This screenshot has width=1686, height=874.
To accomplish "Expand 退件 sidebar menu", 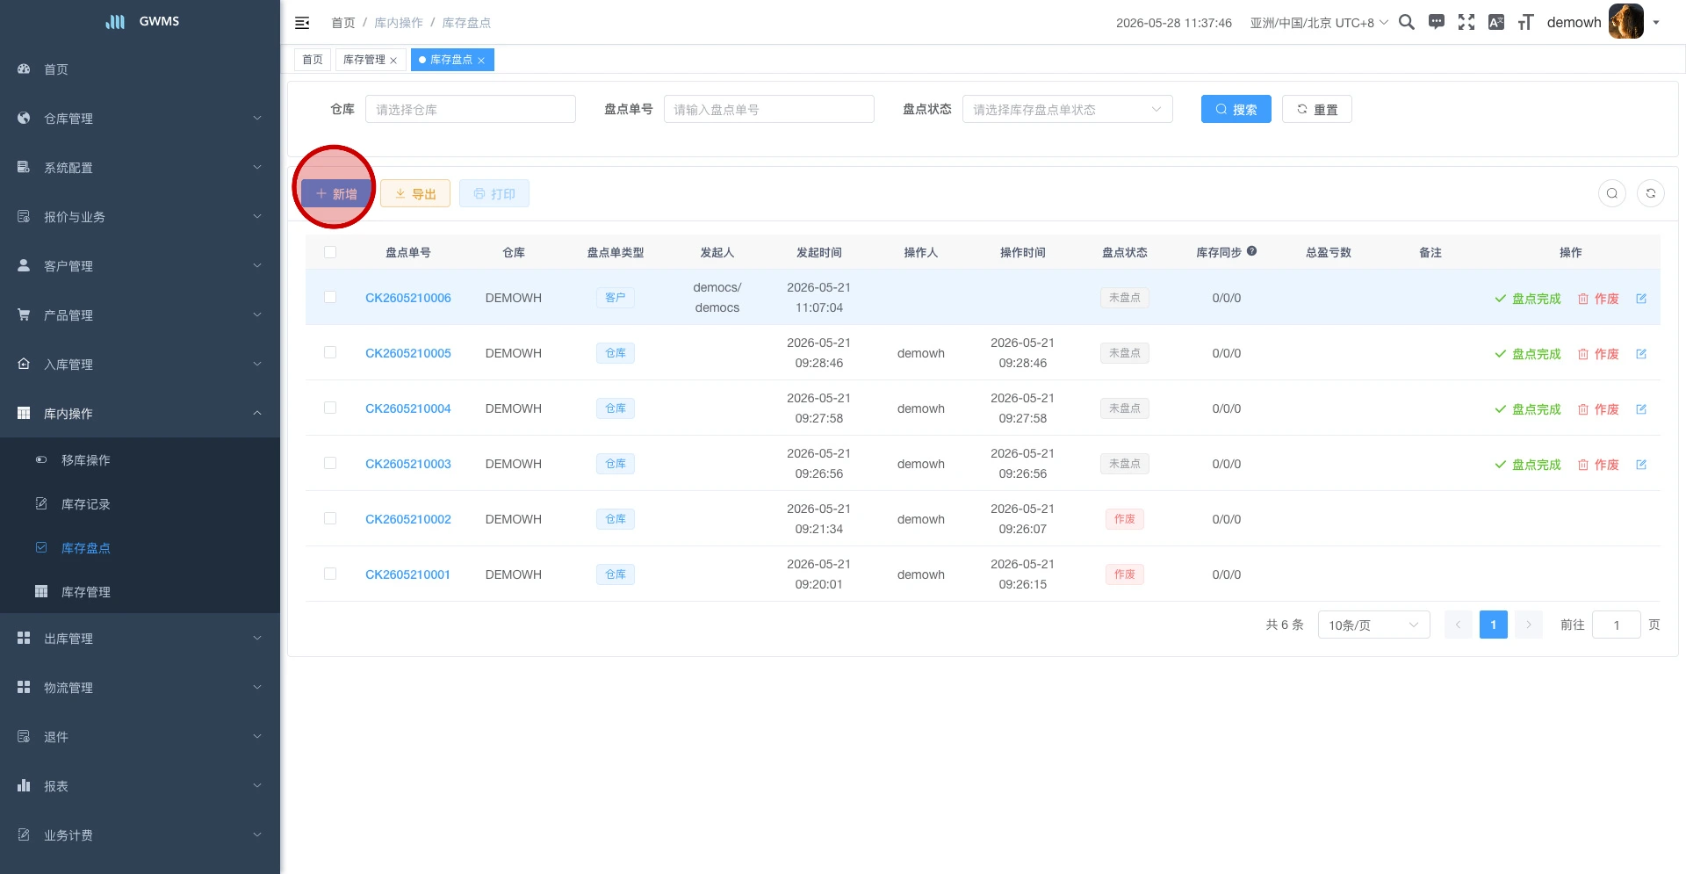I will 140,737.
